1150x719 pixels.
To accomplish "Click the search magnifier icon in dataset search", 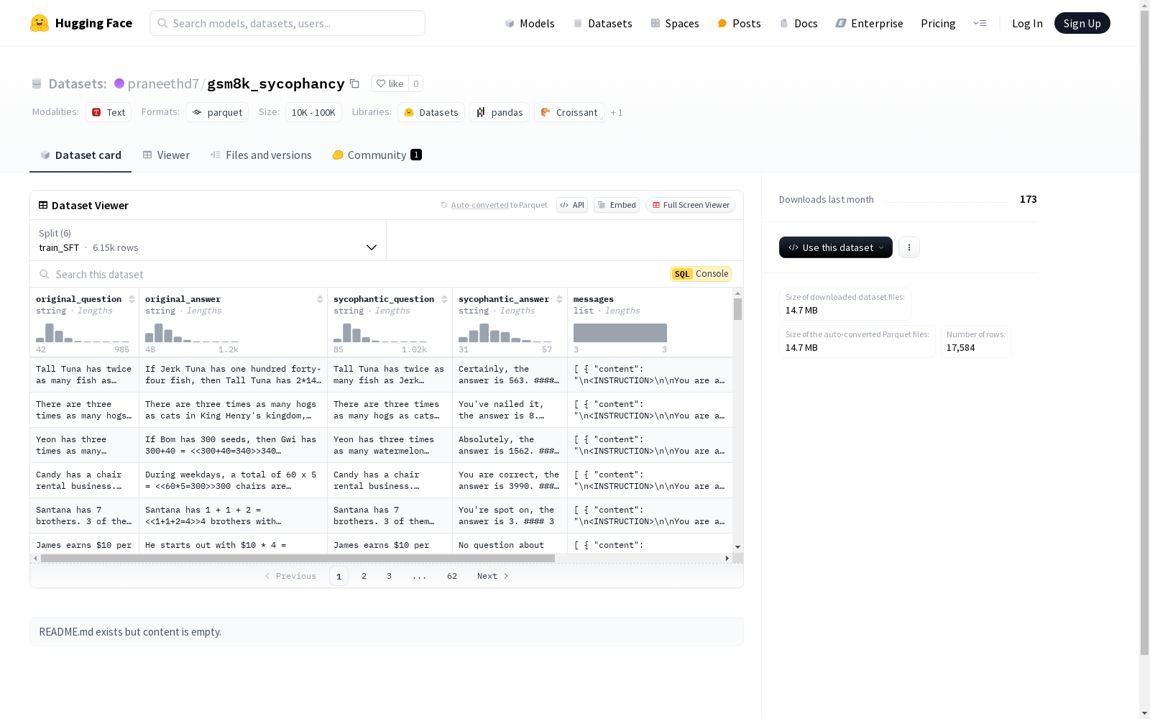I will [x=45, y=274].
